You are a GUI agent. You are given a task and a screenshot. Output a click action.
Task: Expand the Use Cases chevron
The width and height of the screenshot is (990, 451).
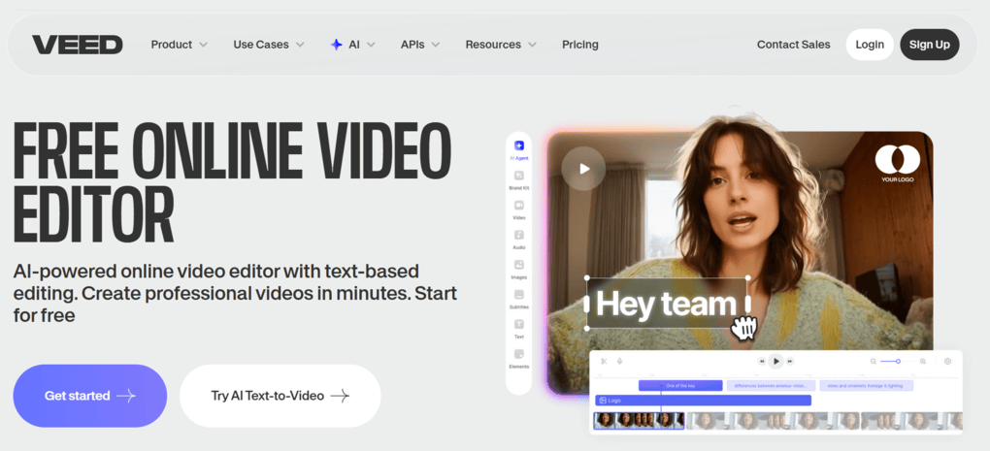(300, 45)
